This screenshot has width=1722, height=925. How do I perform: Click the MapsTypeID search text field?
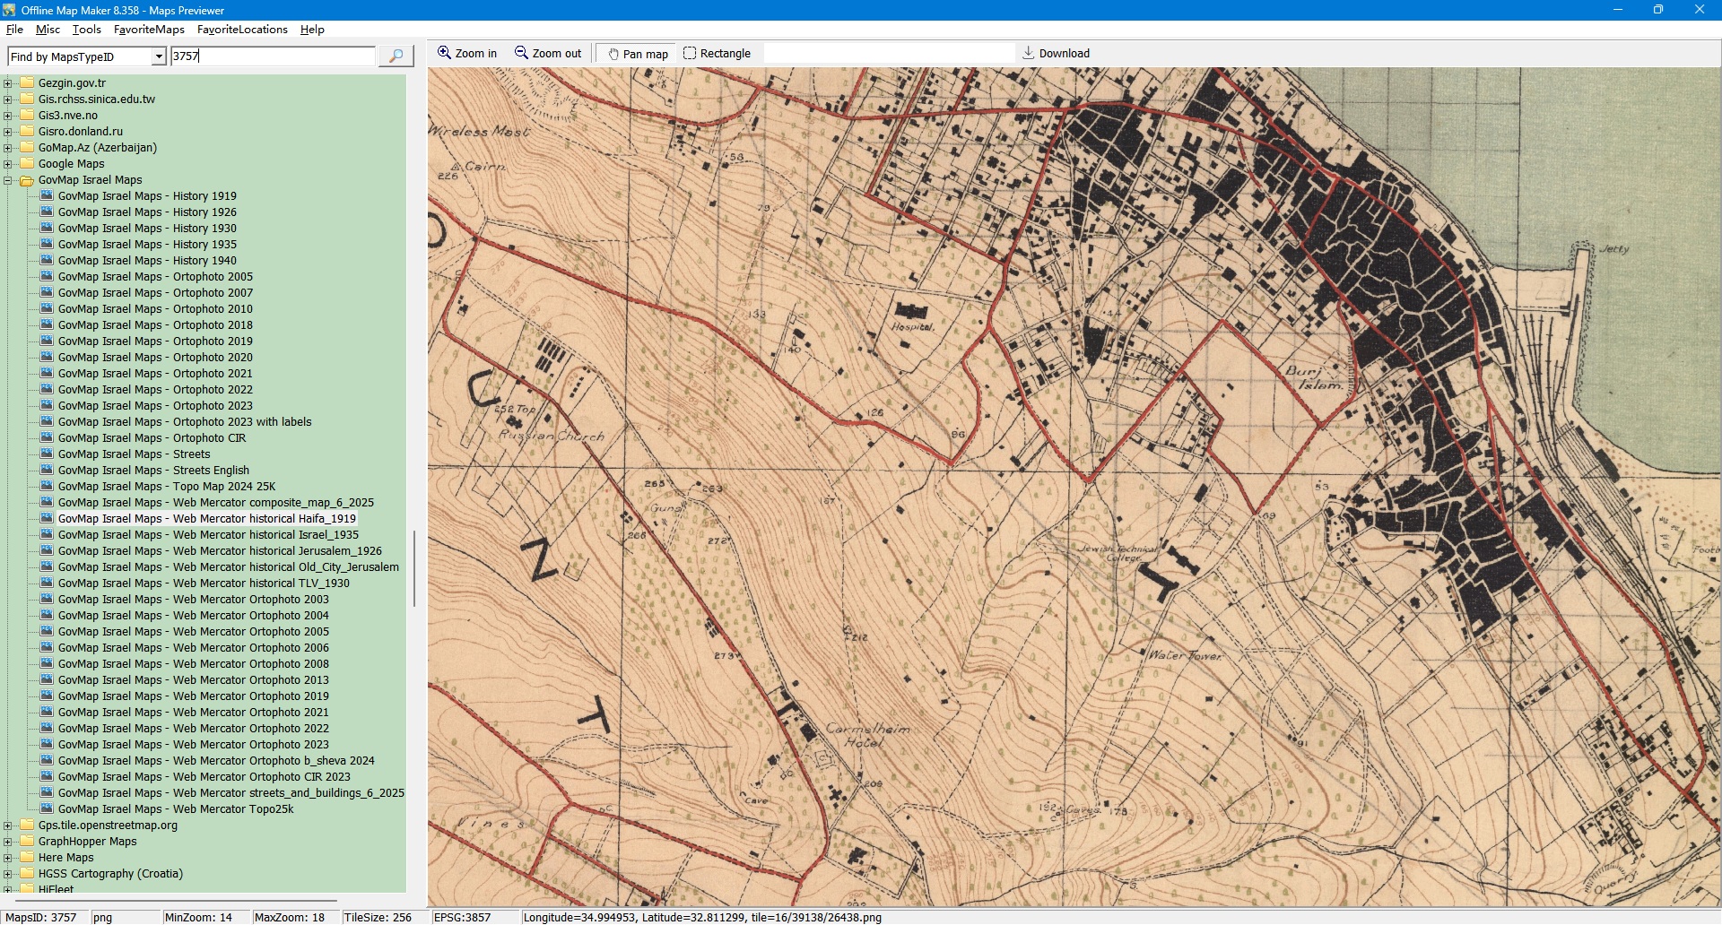point(273,56)
